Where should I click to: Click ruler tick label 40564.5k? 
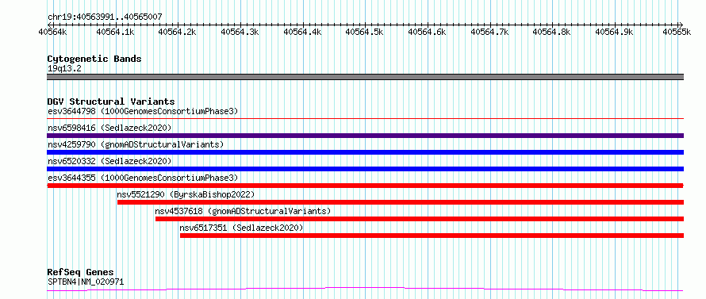(365, 32)
